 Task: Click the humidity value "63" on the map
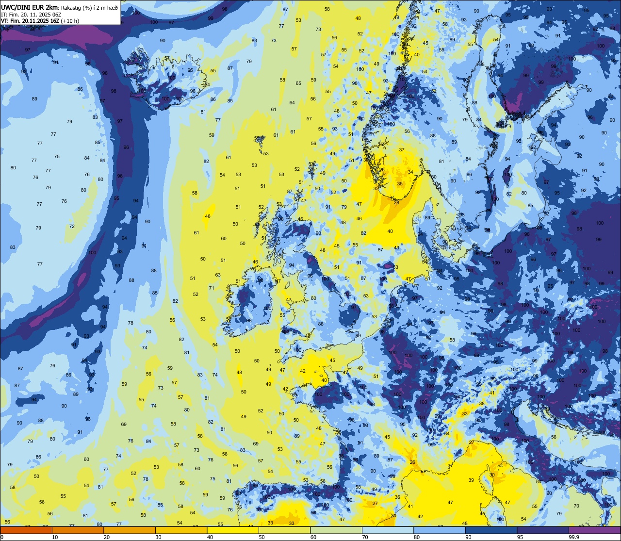218,275
